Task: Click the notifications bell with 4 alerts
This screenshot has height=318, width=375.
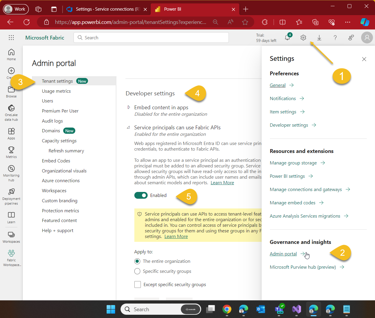Action: (287, 37)
